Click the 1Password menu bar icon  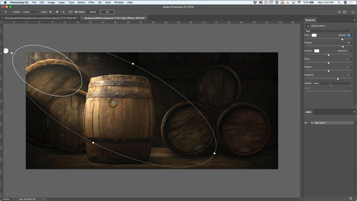277,2
